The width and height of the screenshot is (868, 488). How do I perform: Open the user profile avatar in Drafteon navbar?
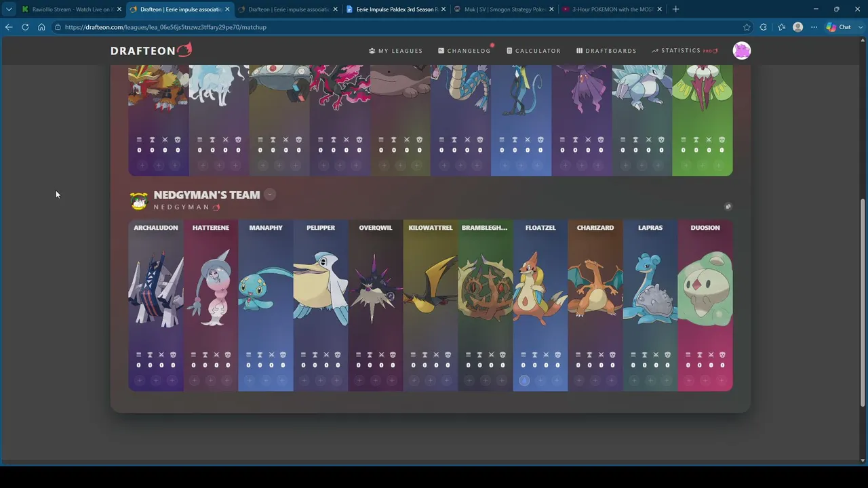[742, 51]
